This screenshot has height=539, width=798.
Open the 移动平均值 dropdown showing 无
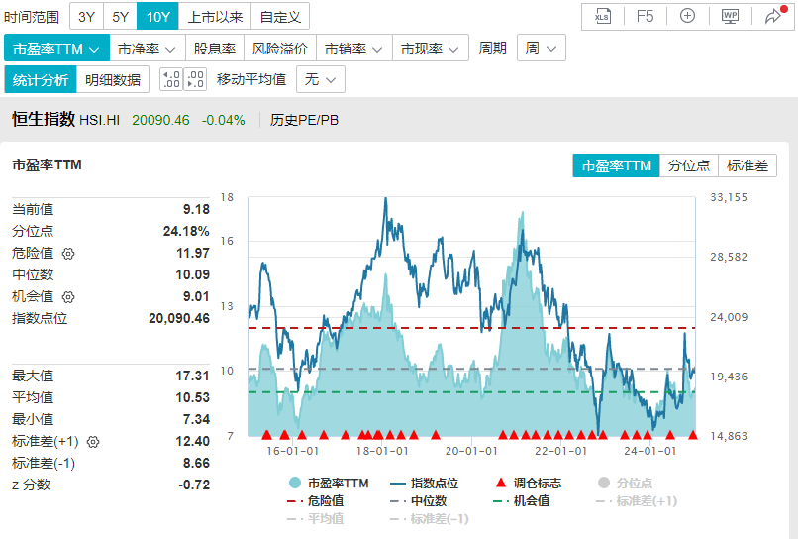320,79
